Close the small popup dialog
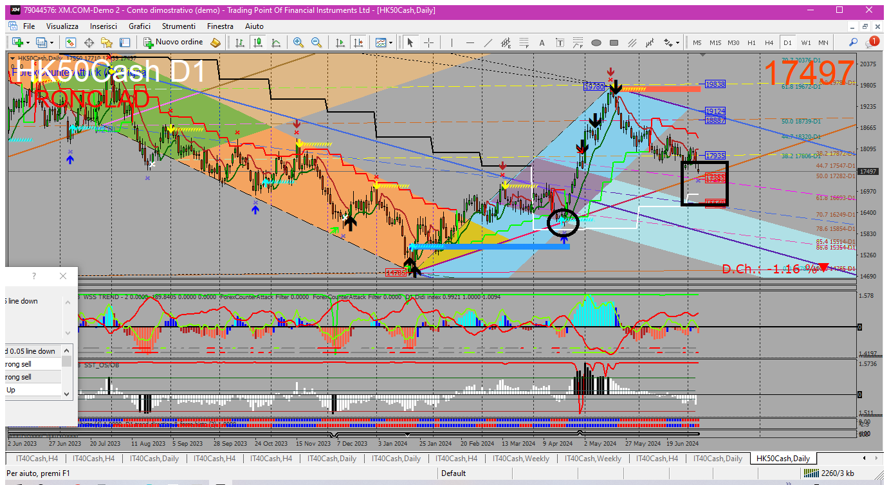The image size is (889, 485). [62, 276]
